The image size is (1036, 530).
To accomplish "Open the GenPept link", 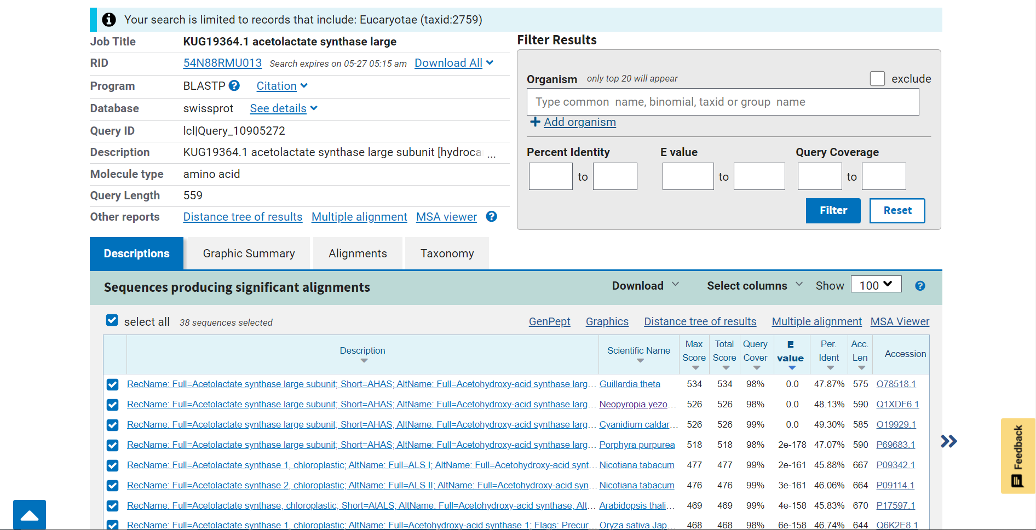I will pyautogui.click(x=549, y=321).
